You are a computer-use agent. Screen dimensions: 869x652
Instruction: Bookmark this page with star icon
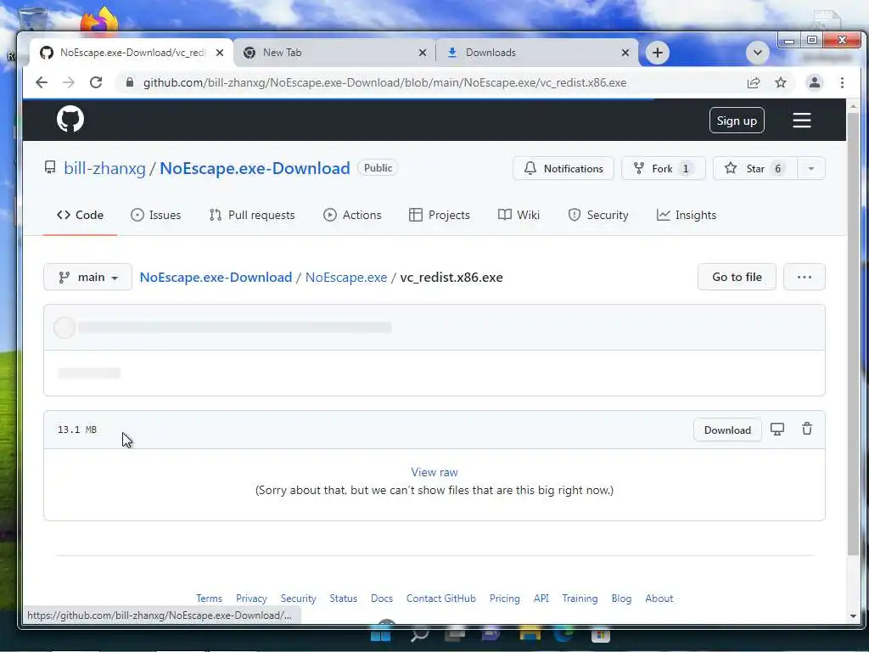pos(781,82)
